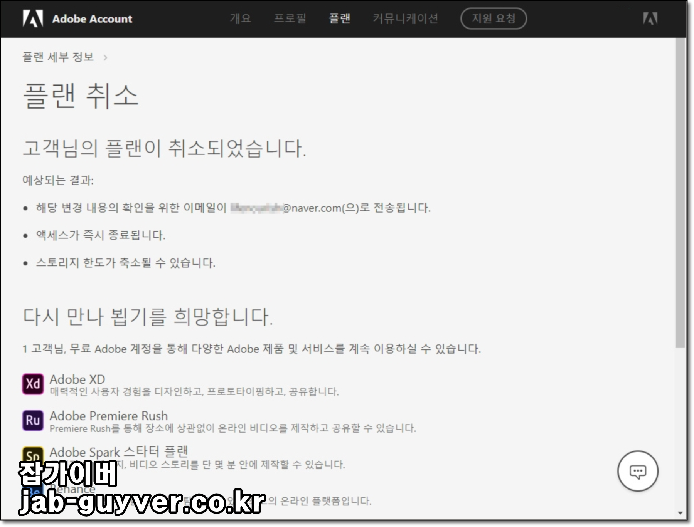This screenshot has height=527, width=694.
Task: Click the vertical scrollbar thumb
Action: (681, 193)
